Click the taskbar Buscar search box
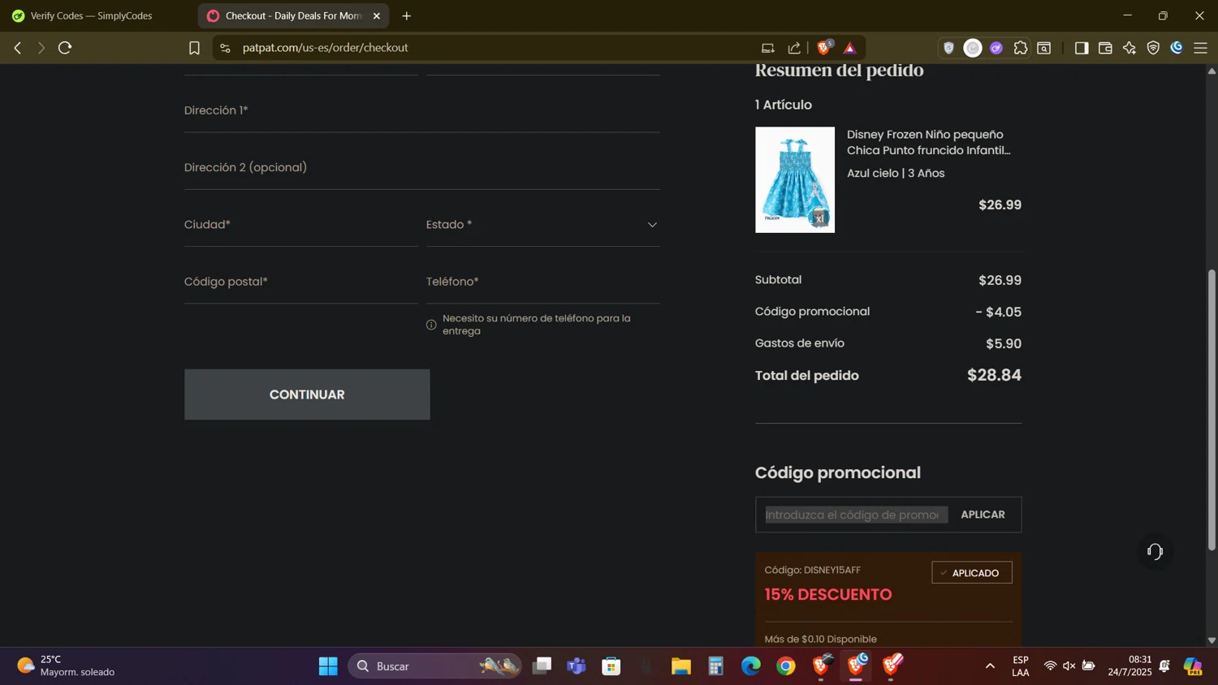This screenshot has height=685, width=1218. [x=435, y=666]
